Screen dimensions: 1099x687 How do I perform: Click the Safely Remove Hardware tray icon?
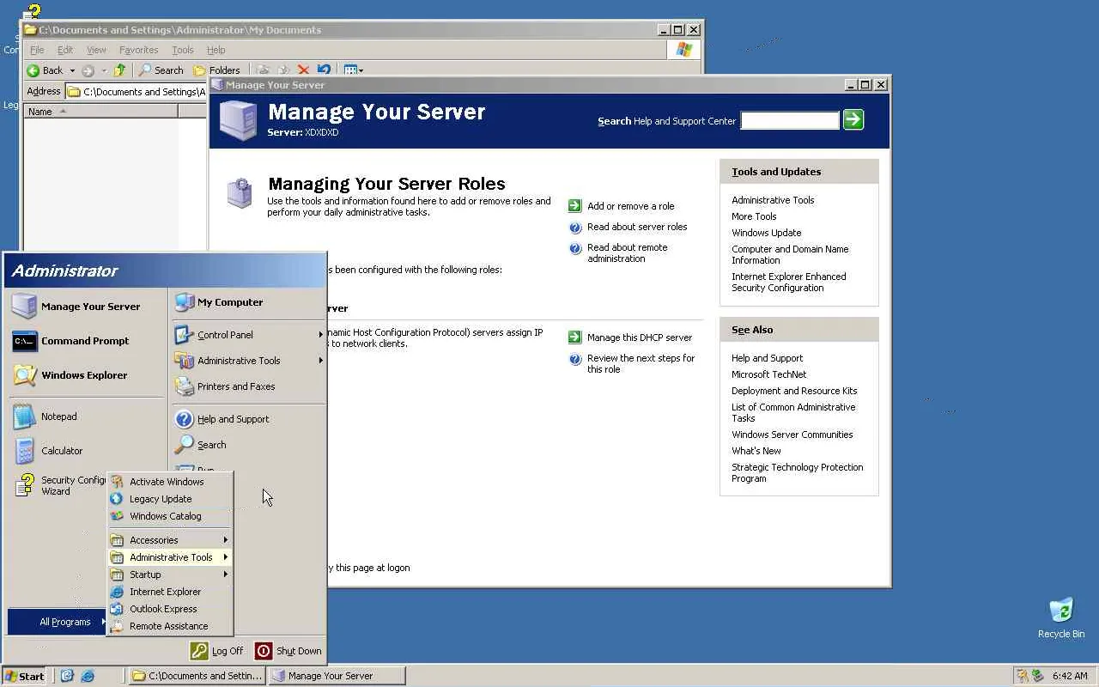pos(1037,676)
